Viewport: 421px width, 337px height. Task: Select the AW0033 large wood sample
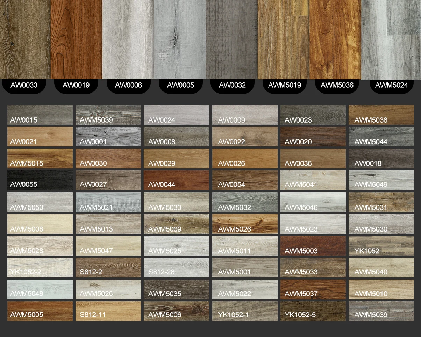point(25,39)
